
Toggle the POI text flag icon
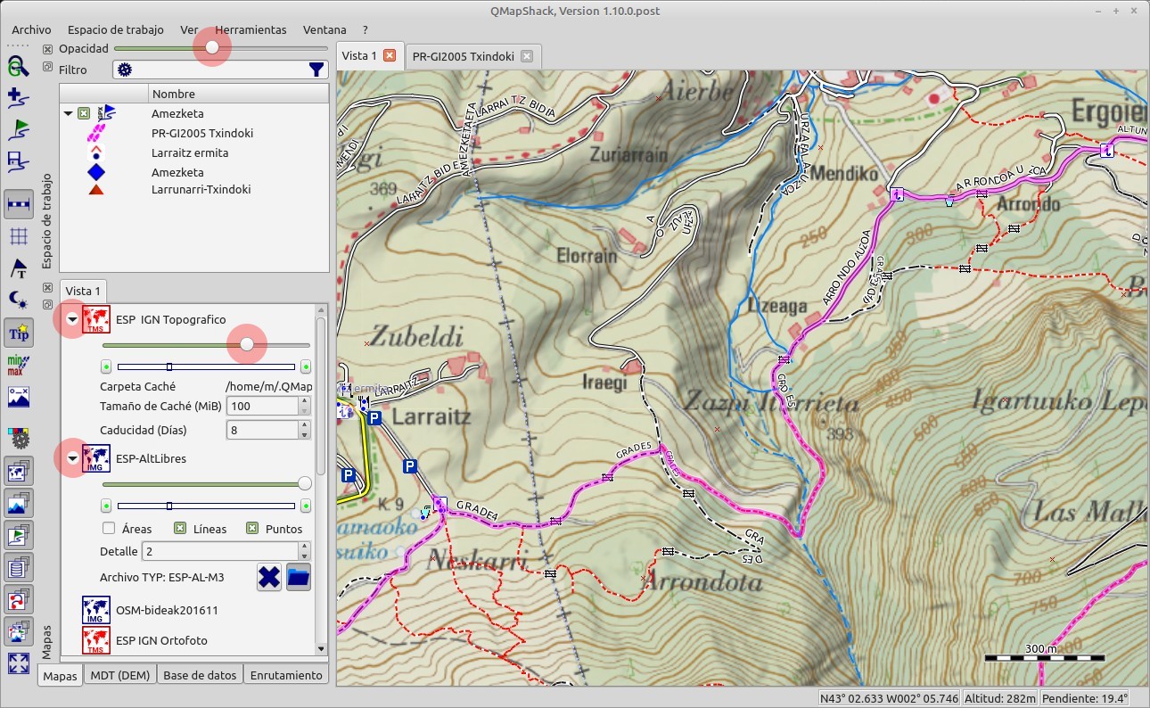19,268
